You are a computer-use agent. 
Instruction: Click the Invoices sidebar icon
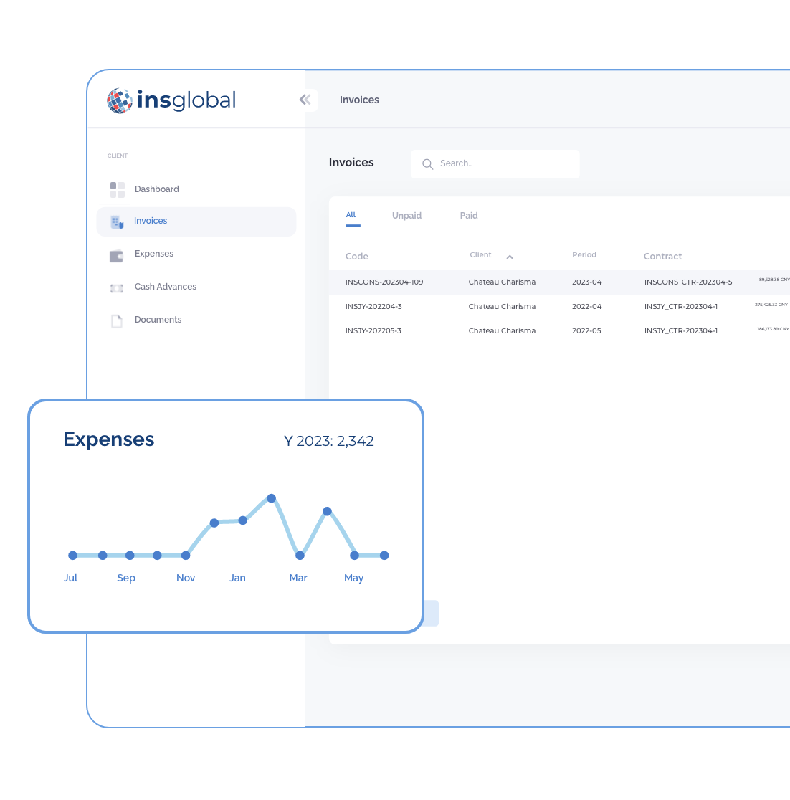point(117,222)
